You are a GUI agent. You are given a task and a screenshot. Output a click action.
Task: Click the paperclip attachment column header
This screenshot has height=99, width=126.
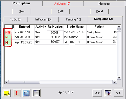tap(13, 27)
